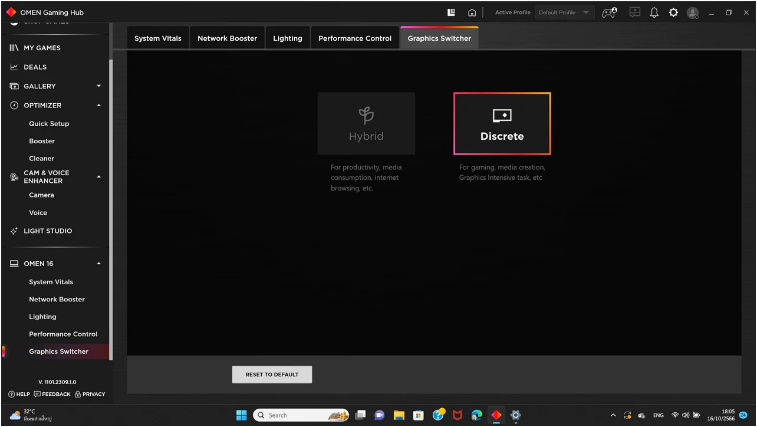This screenshot has height=427, width=757.
Task: Open the weather widget on taskbar
Action: (x=31, y=415)
